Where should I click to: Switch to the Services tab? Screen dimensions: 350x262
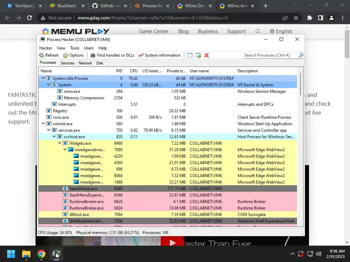(x=67, y=63)
